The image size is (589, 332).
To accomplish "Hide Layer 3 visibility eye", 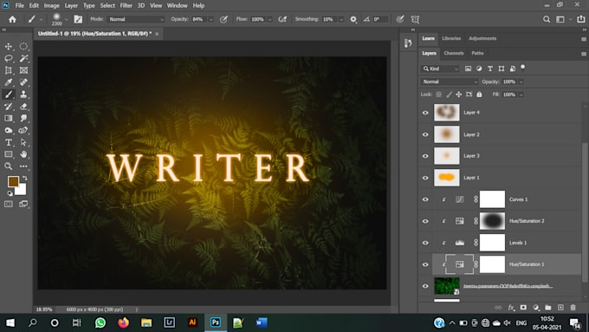I will [425, 156].
